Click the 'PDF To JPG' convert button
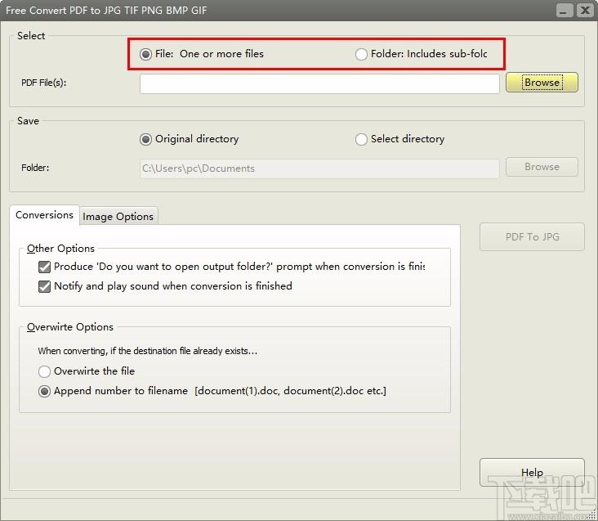Screen dimensions: 598x521 [532, 236]
